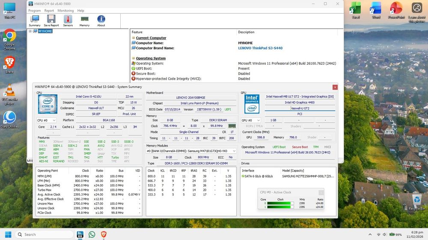Open the Summary toolbar icon
428x240 pixels.
click(35, 21)
